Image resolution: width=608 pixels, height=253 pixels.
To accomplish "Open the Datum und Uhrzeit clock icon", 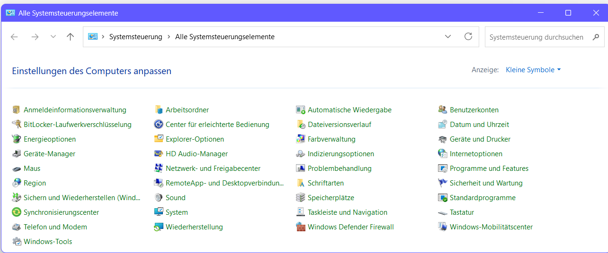I will (x=443, y=125).
